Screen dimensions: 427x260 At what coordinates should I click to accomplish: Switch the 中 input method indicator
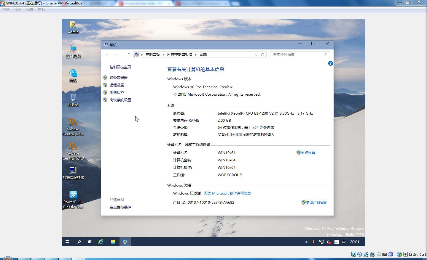[344, 242]
